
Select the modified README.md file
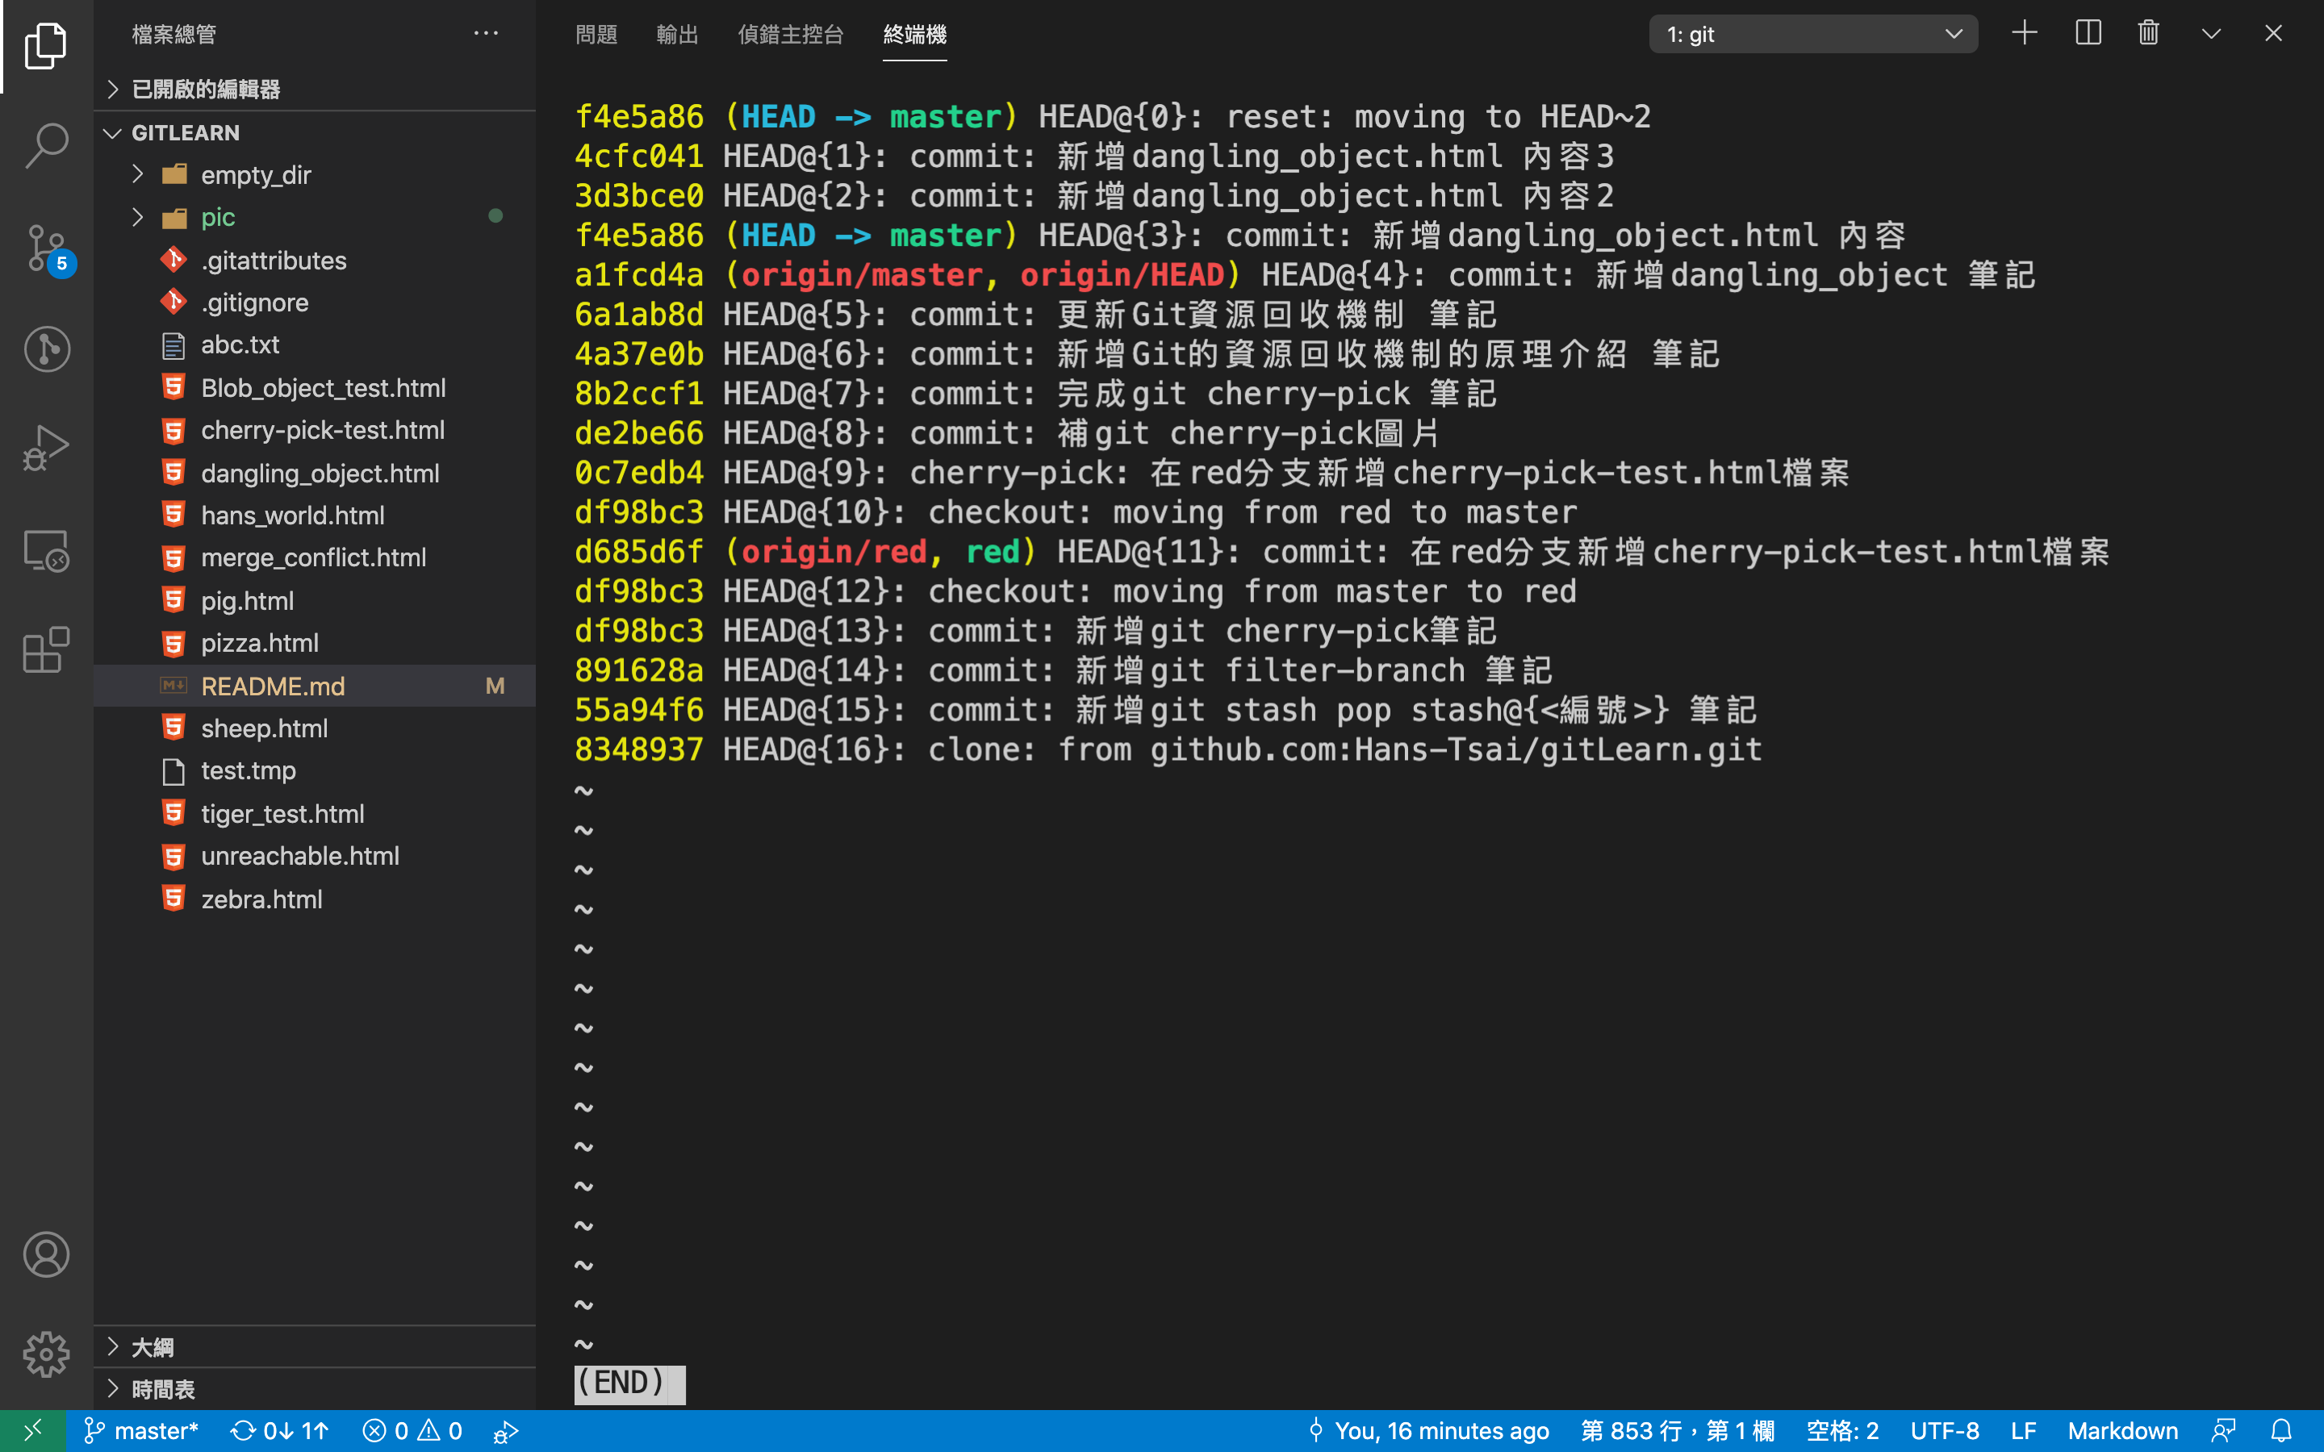(x=315, y=686)
